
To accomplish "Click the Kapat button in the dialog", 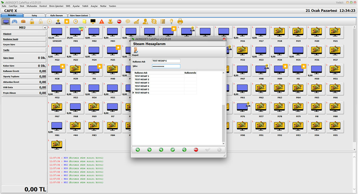I will click(135, 52).
